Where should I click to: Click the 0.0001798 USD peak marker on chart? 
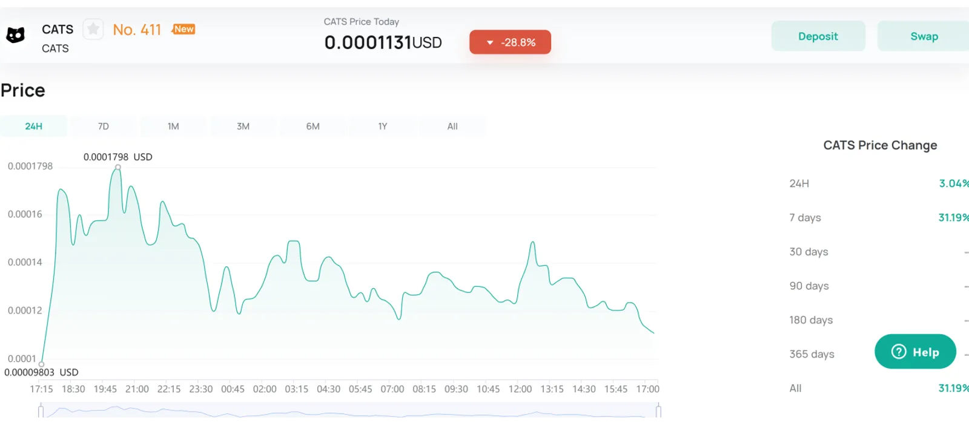tap(118, 167)
